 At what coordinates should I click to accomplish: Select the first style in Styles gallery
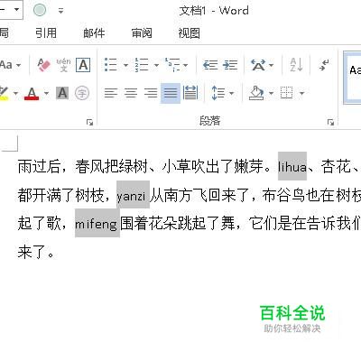click(353, 78)
